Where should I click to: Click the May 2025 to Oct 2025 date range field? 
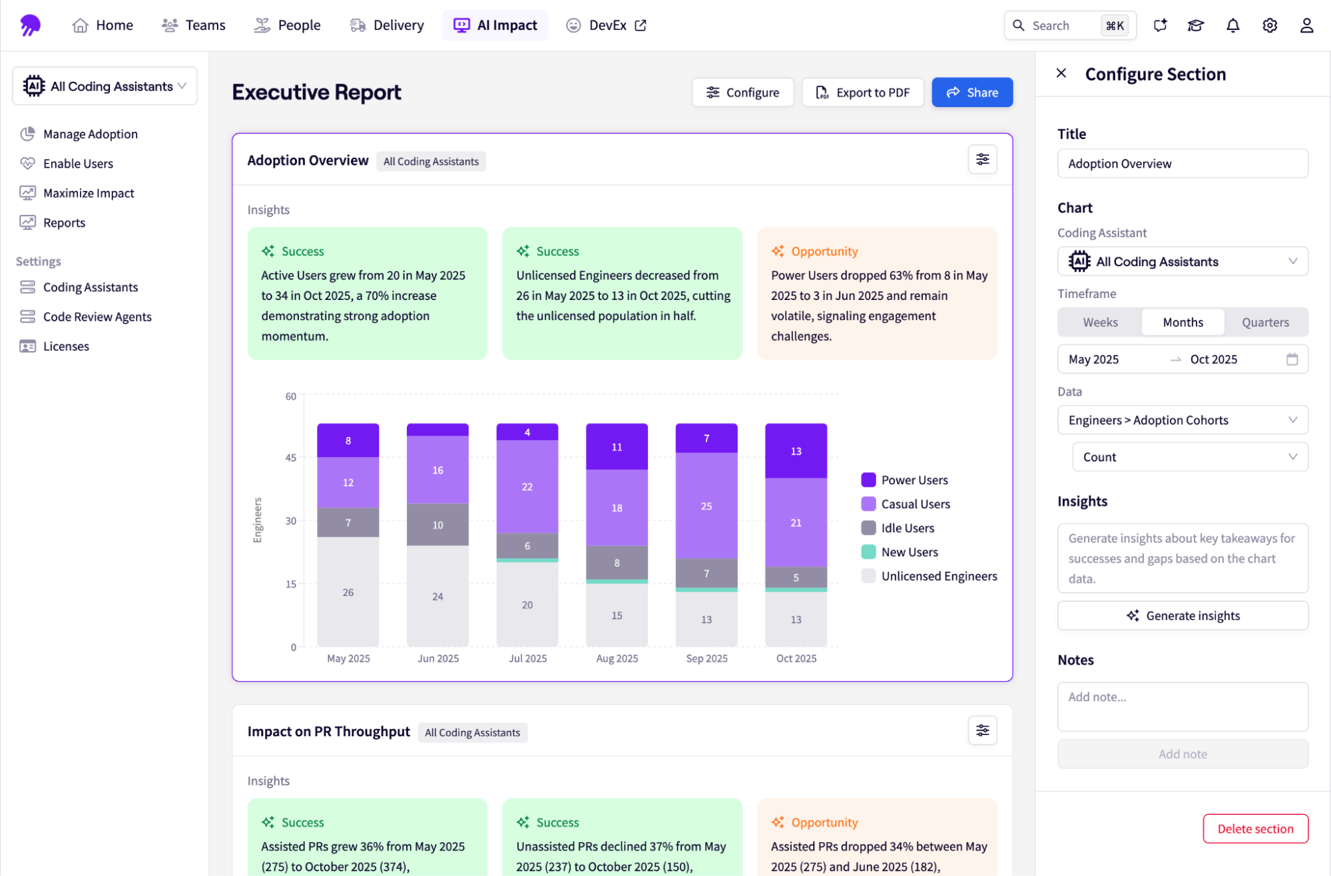point(1183,359)
